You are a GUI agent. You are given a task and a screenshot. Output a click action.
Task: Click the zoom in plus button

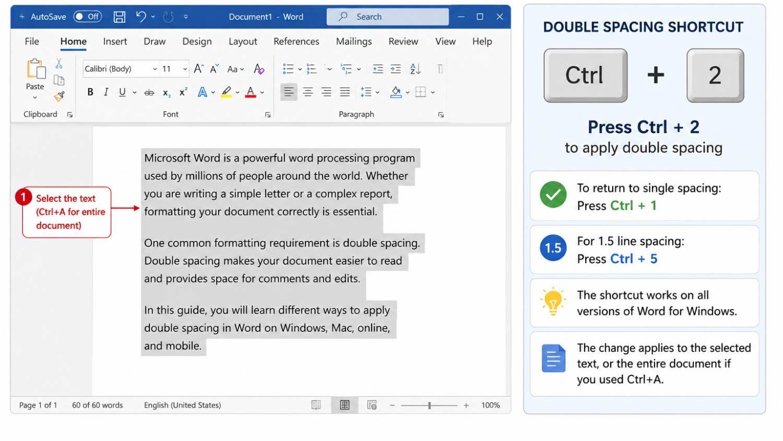tap(466, 405)
